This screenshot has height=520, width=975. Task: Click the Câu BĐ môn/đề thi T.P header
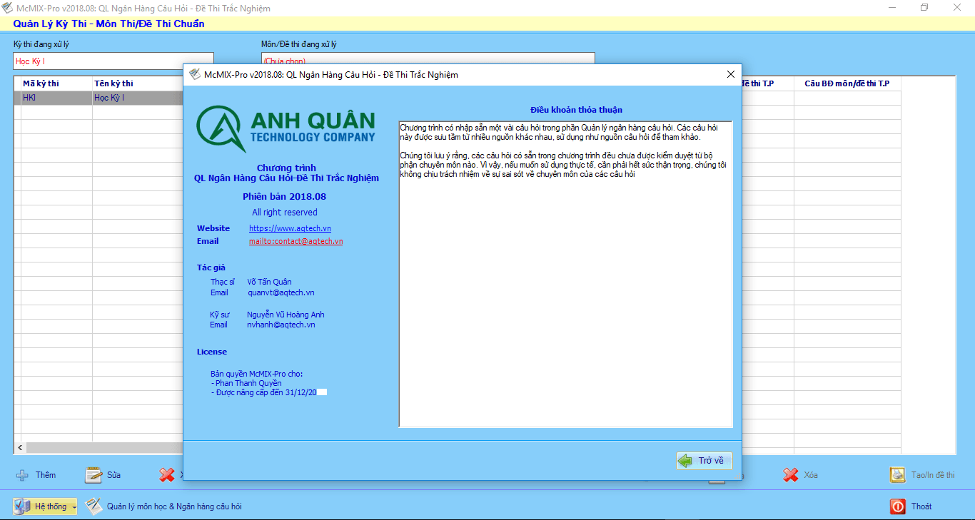(x=847, y=83)
